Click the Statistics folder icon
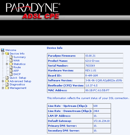The width and height of the screenshot is (130, 135). click(11, 64)
